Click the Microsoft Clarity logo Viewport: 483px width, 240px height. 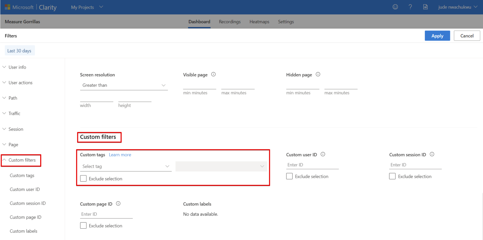point(31,7)
